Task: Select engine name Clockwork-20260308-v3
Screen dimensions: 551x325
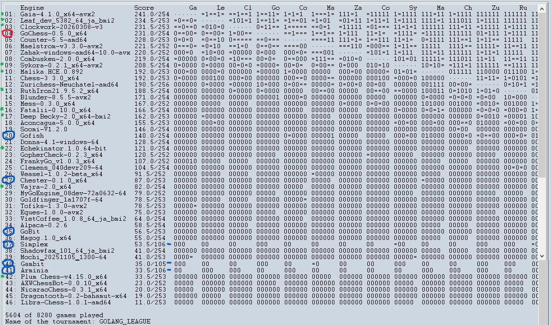Action: pos(61,27)
